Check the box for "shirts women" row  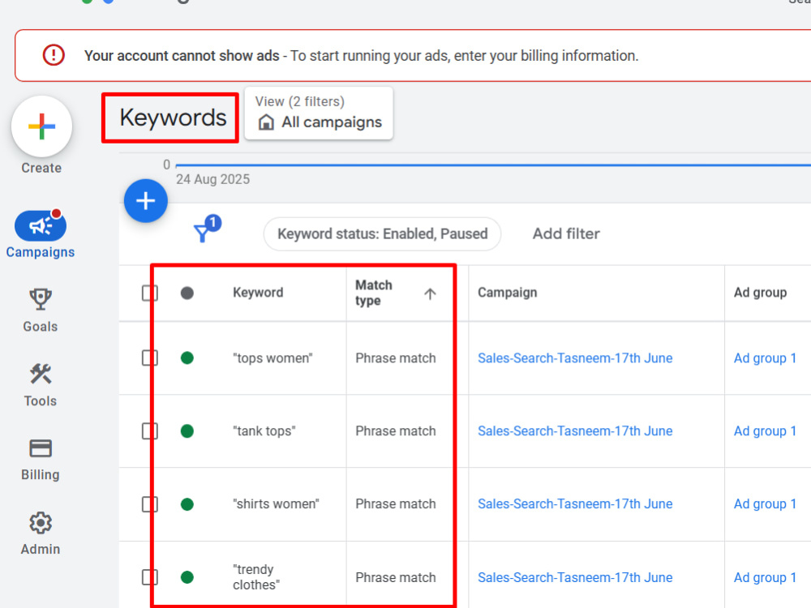click(x=149, y=504)
